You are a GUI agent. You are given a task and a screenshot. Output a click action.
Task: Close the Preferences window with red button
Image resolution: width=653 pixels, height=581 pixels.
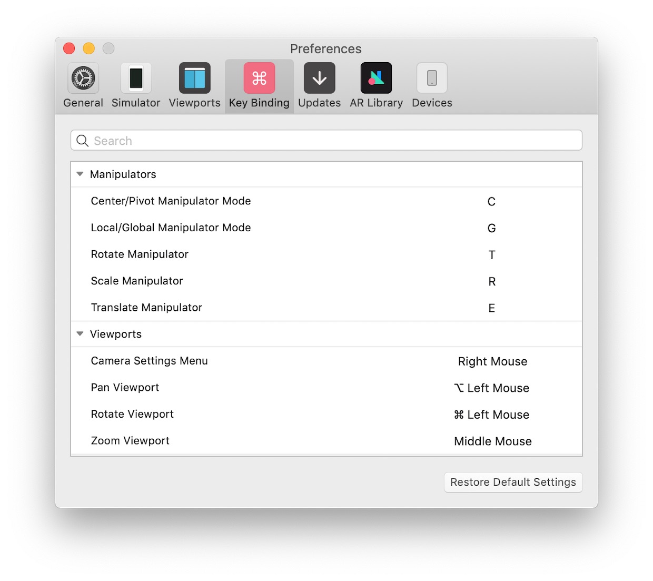click(69, 48)
